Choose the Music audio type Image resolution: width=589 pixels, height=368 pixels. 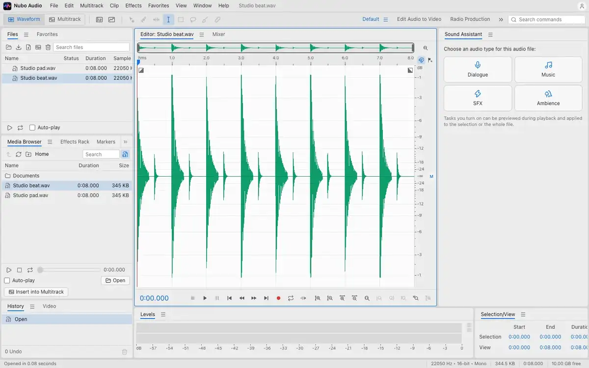(x=548, y=69)
